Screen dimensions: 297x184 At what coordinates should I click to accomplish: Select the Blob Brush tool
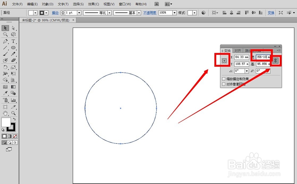tap(5, 60)
